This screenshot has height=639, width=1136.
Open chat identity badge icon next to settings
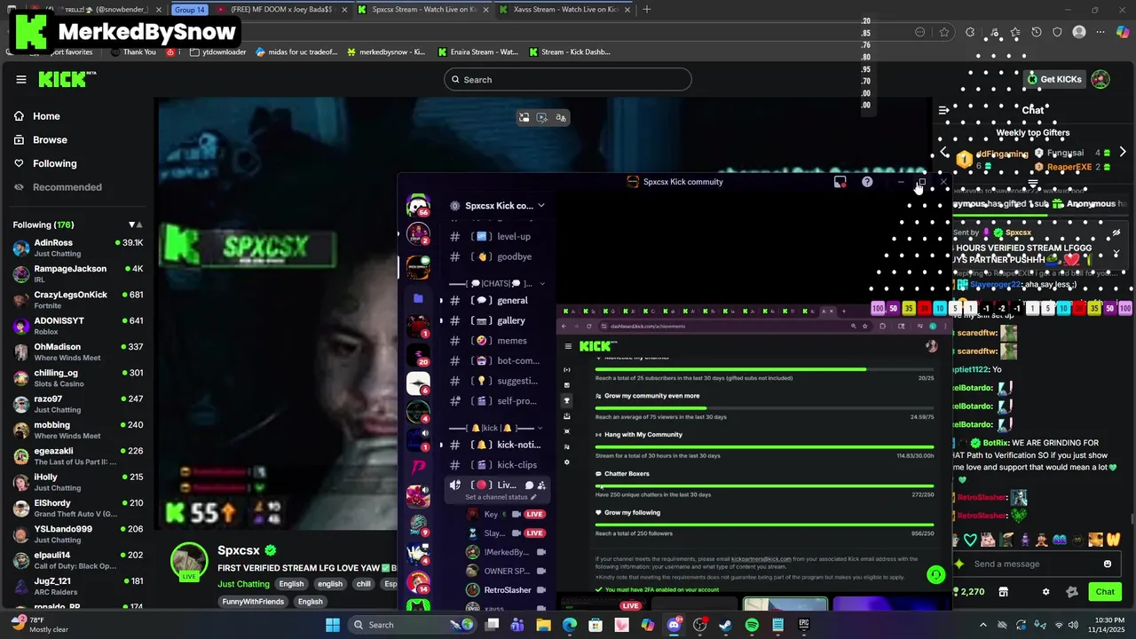(1071, 592)
